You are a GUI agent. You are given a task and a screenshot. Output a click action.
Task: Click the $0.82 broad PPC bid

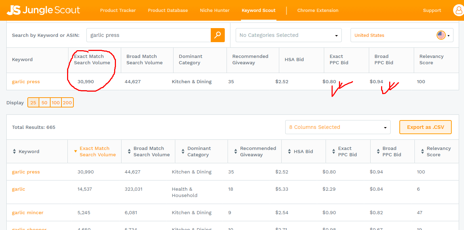[x=376, y=212]
